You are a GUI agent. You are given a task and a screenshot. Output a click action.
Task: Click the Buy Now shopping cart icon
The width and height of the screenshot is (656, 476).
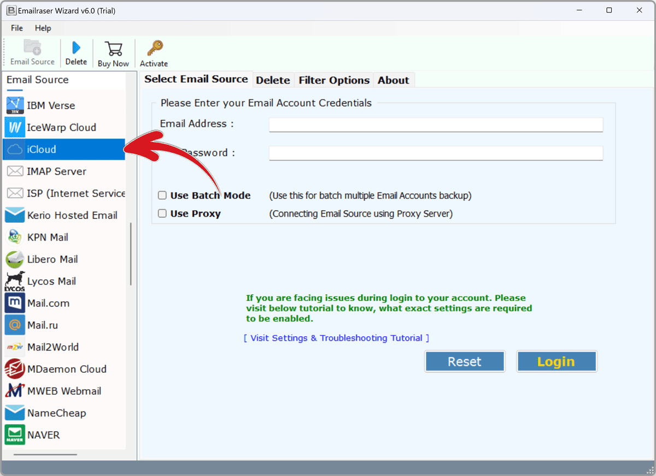click(x=114, y=49)
